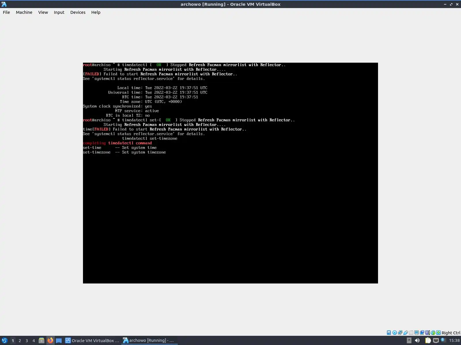
Task: Click the display settings indicator icon
Action: point(416,333)
